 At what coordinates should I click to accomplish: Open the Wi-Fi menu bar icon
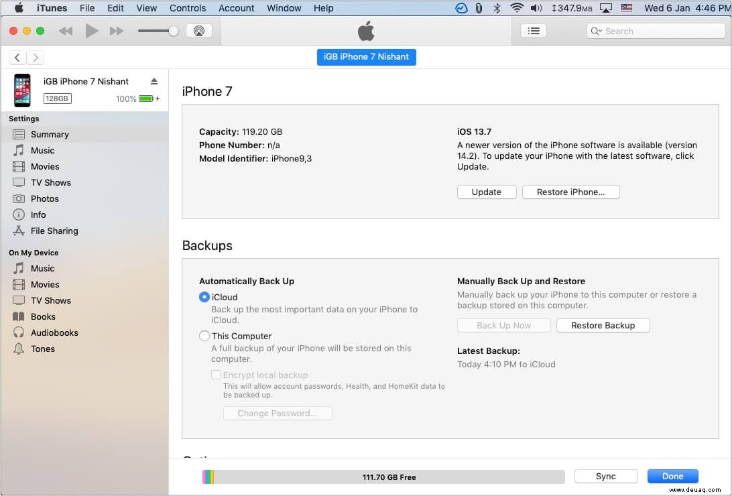tap(517, 8)
